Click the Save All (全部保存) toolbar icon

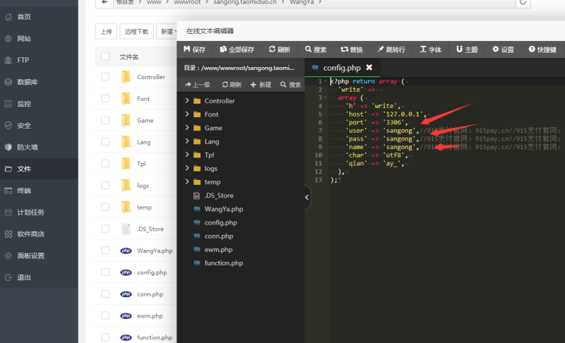(x=223, y=50)
